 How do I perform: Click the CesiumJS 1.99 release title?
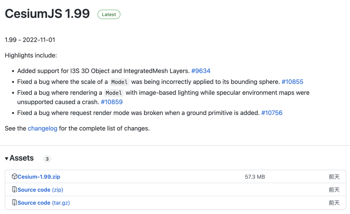point(47,14)
